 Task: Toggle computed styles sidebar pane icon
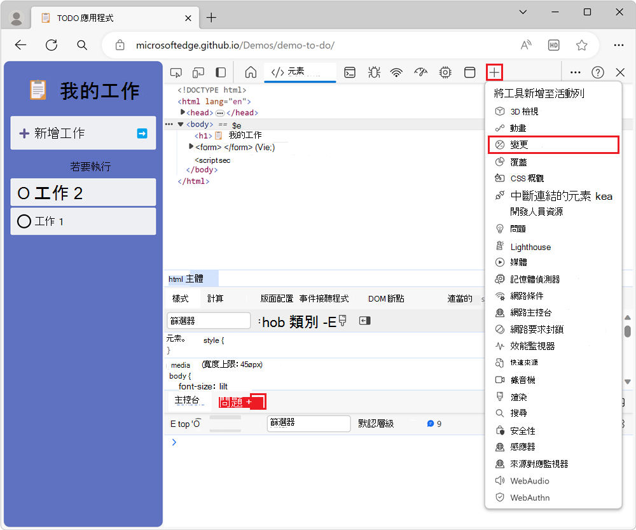click(x=364, y=321)
